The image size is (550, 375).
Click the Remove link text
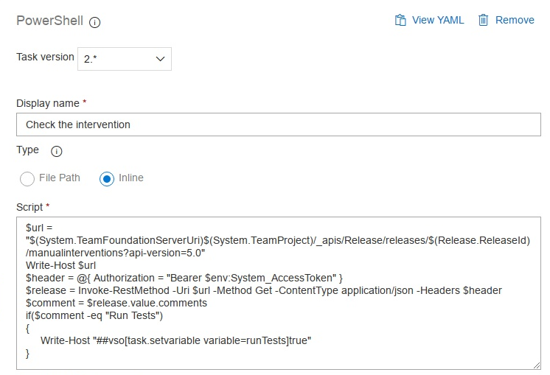[515, 20]
